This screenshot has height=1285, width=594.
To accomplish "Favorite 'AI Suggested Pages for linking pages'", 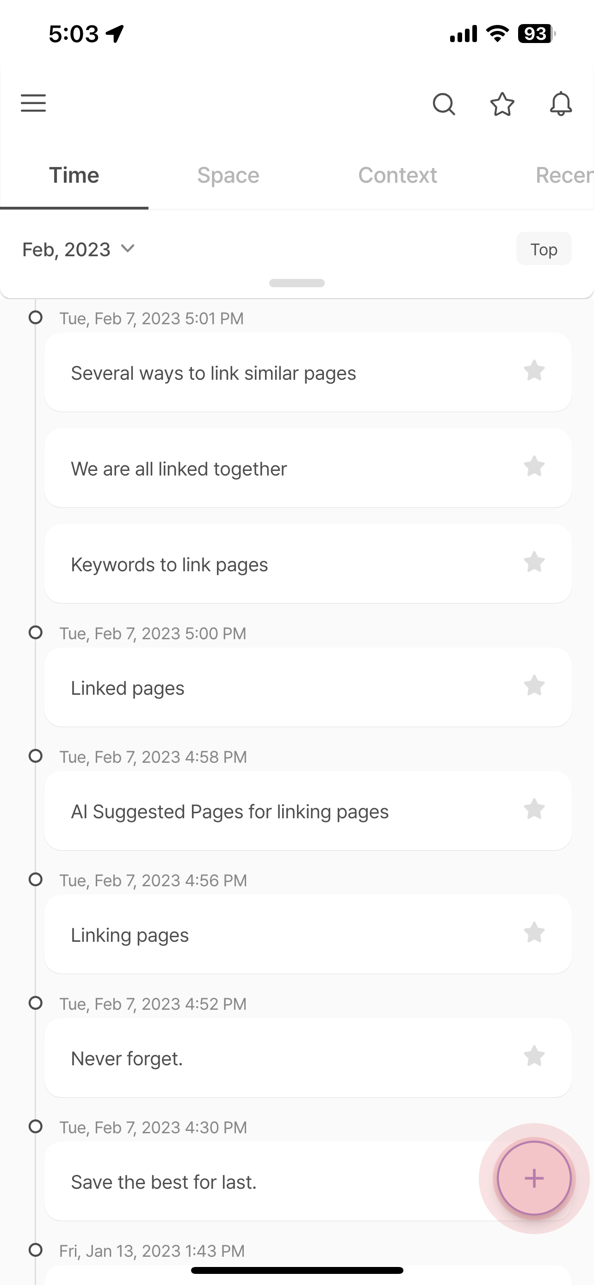I will tap(534, 809).
